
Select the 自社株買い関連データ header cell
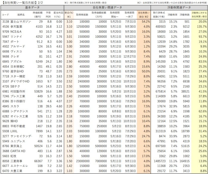[107, 8]
